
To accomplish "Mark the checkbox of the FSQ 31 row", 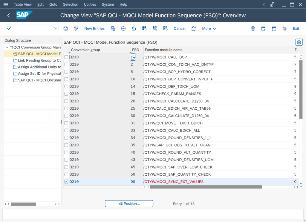I will click(x=66, y=123).
